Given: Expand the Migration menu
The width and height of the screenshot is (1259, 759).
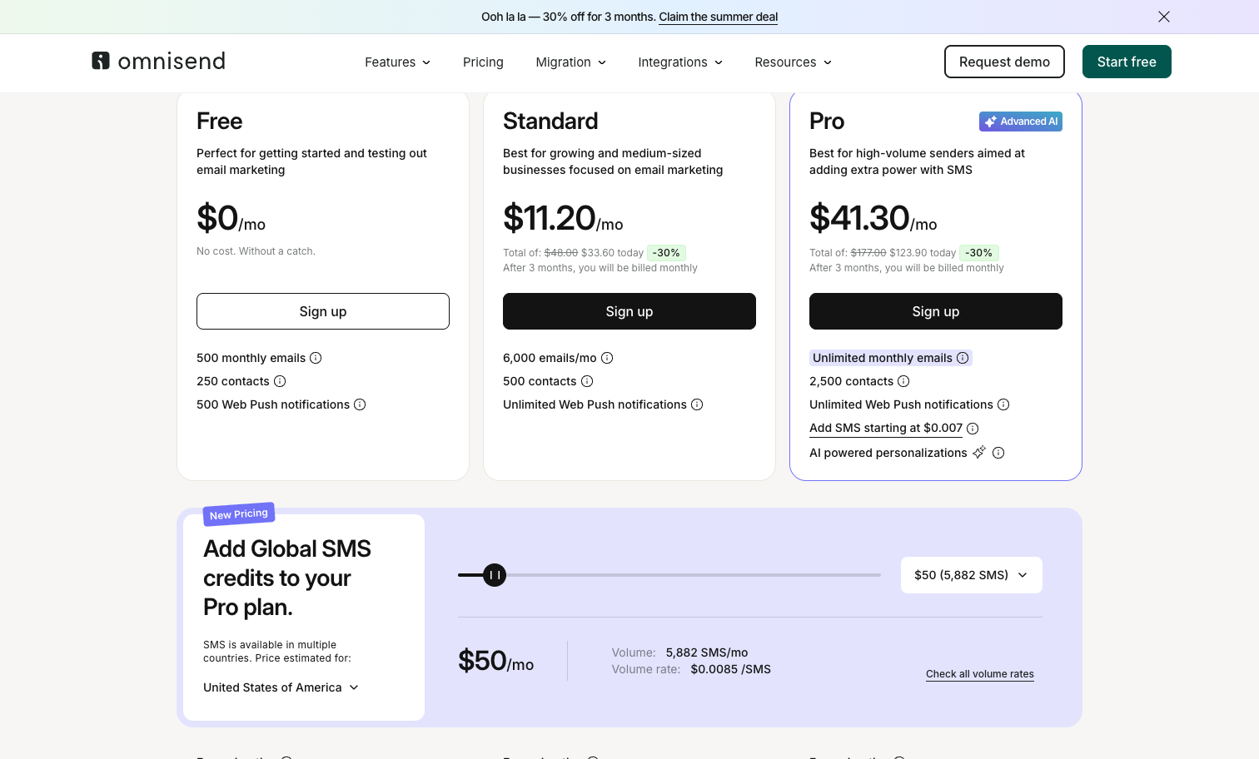Looking at the screenshot, I should point(571,62).
